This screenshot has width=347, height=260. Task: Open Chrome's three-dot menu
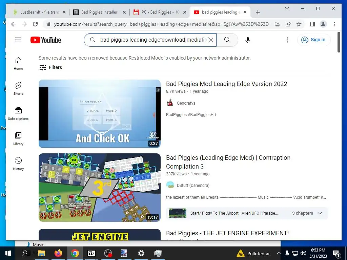pyautogui.click(x=334, y=24)
